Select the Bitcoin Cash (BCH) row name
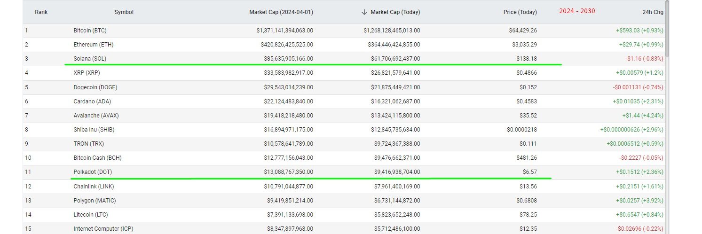The width and height of the screenshot is (702, 234). (x=98, y=158)
